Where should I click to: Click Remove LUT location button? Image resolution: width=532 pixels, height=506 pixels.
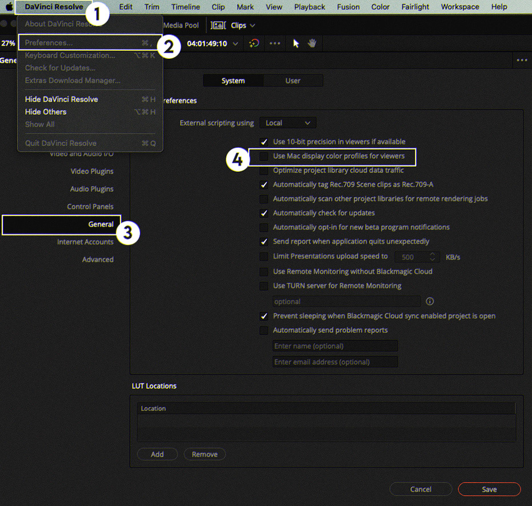pyautogui.click(x=205, y=454)
